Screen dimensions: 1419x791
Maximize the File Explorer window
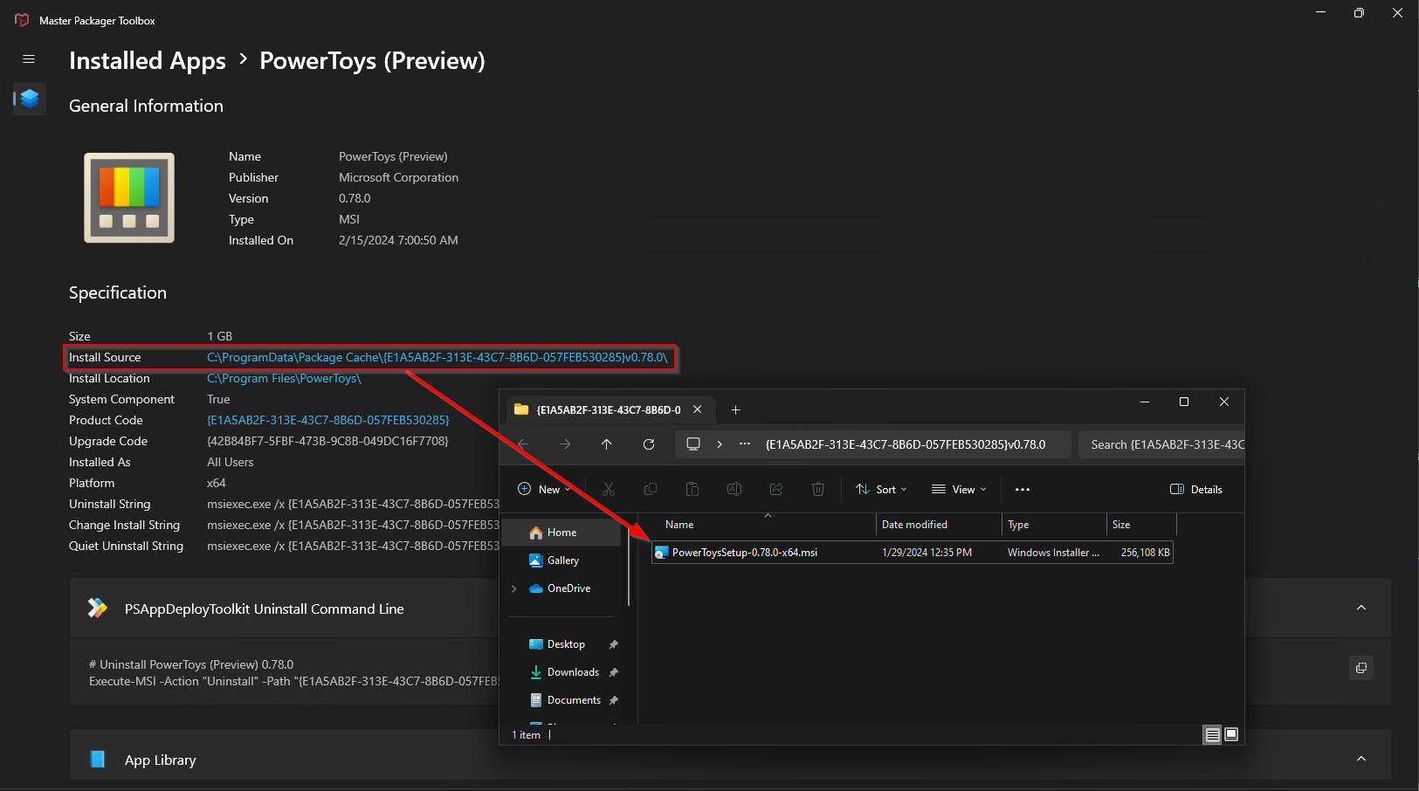(x=1184, y=402)
